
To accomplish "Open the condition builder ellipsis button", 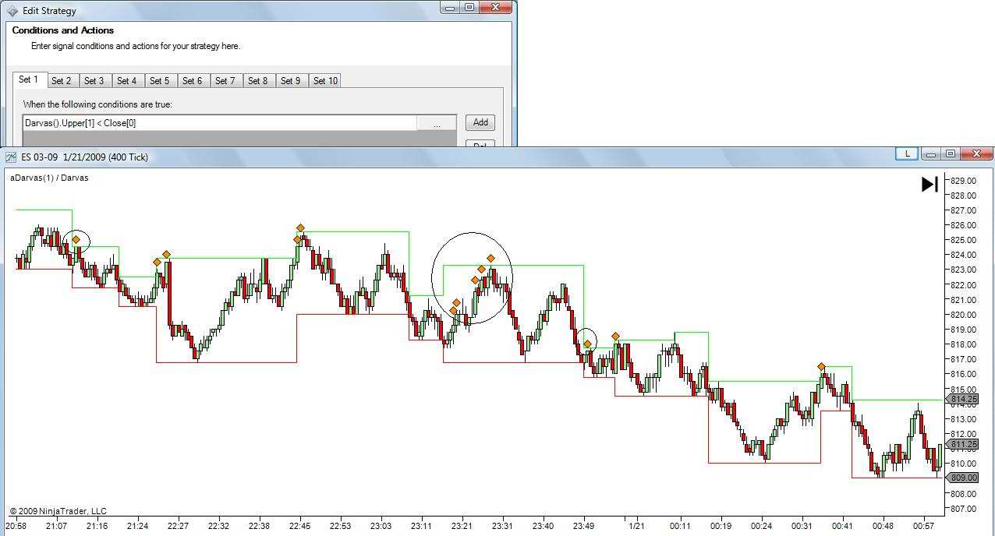I will (x=437, y=123).
